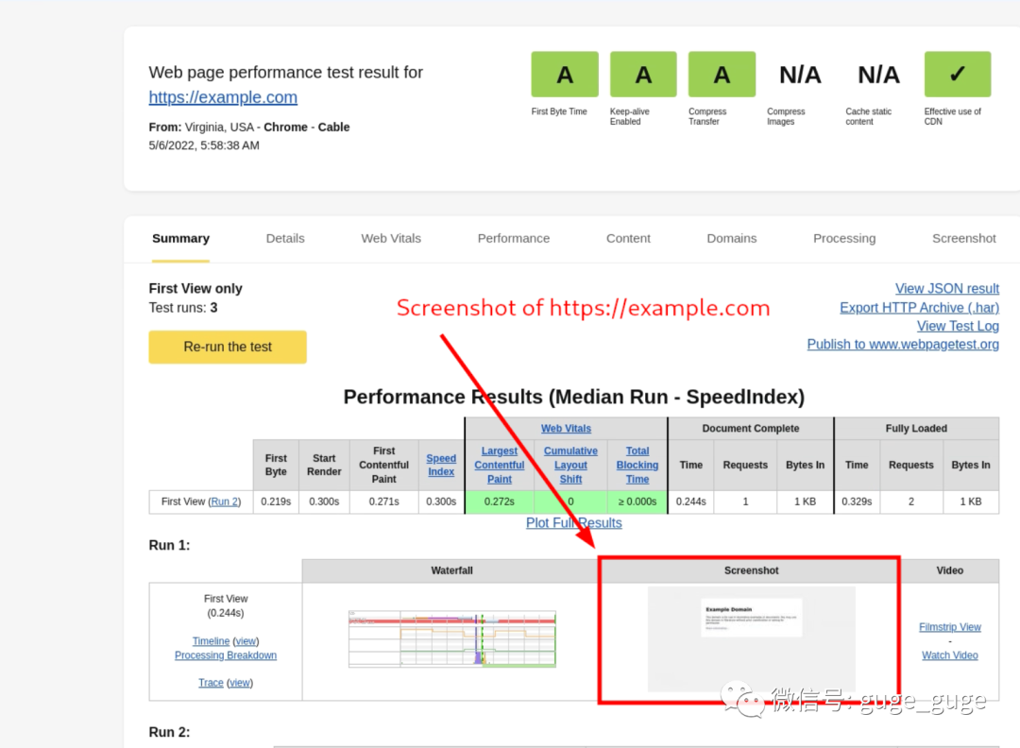The image size is (1020, 748).
Task: Open the Filmstrip View link
Action: (949, 627)
